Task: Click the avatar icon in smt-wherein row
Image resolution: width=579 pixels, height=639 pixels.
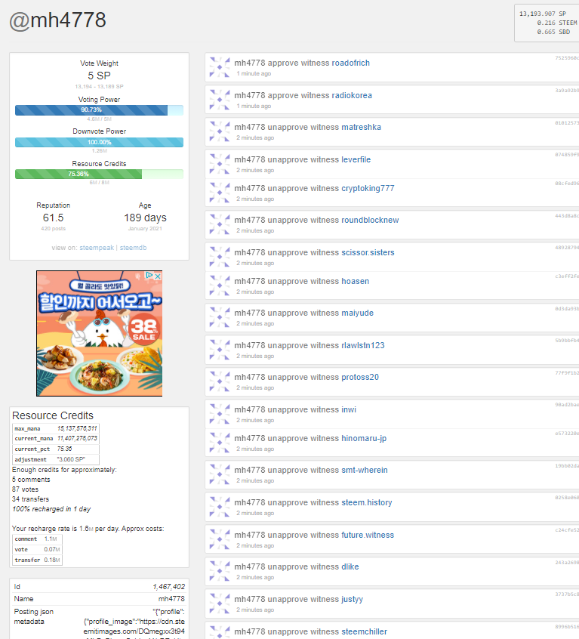Action: (220, 474)
